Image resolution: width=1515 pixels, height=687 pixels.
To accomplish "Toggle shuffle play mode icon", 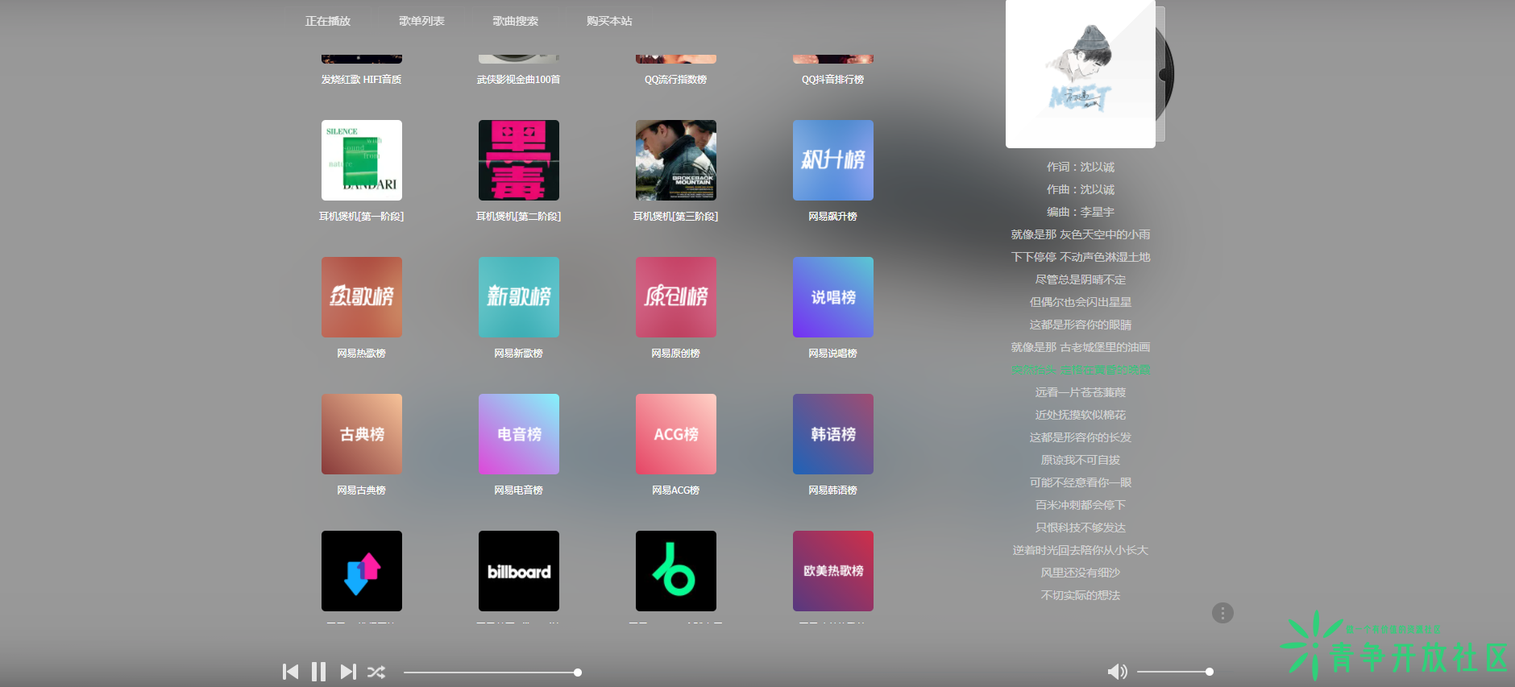I will coord(376,672).
